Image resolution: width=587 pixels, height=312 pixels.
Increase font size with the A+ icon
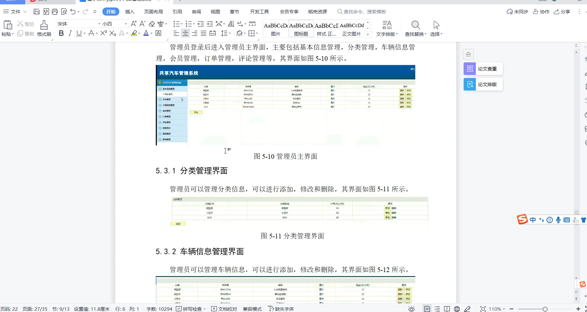tap(134, 24)
